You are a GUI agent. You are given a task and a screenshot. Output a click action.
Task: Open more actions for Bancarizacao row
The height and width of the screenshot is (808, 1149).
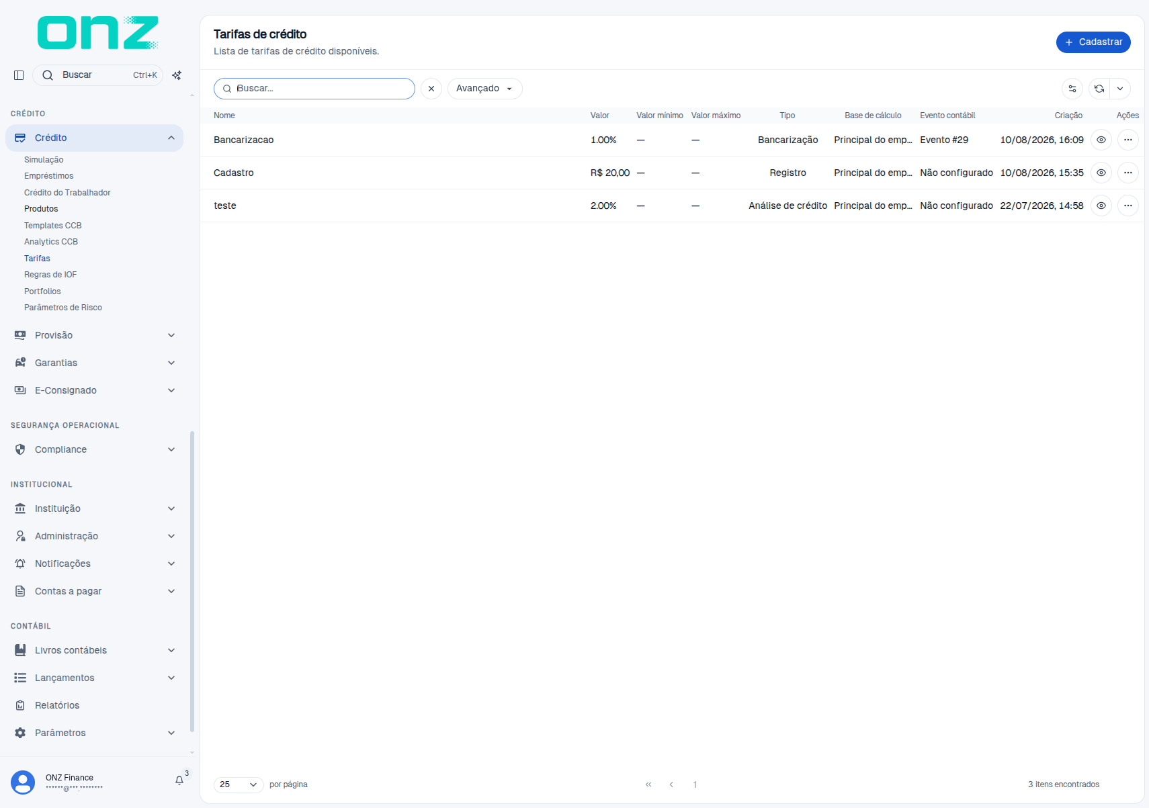tap(1128, 140)
